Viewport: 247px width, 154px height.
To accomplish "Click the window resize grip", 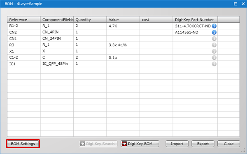I will (x=243, y=150).
